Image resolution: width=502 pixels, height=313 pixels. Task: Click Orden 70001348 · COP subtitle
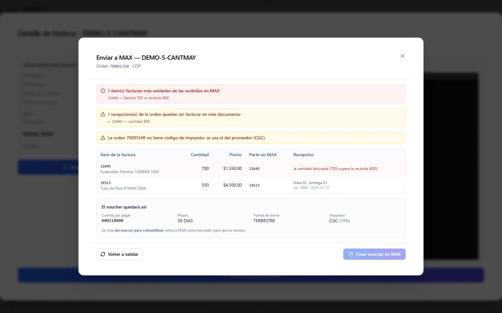click(x=118, y=66)
